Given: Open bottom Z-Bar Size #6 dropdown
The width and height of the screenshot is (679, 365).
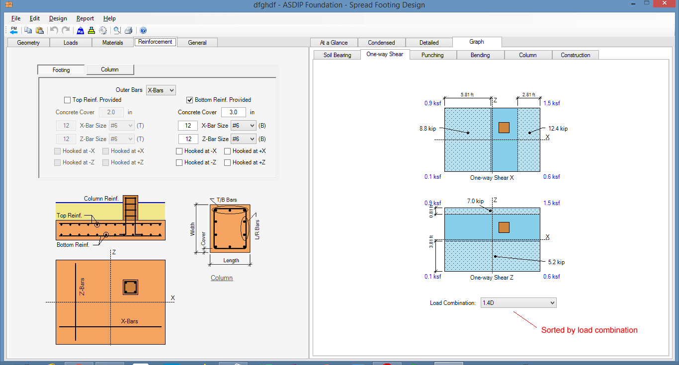Looking at the screenshot, I should tap(244, 139).
